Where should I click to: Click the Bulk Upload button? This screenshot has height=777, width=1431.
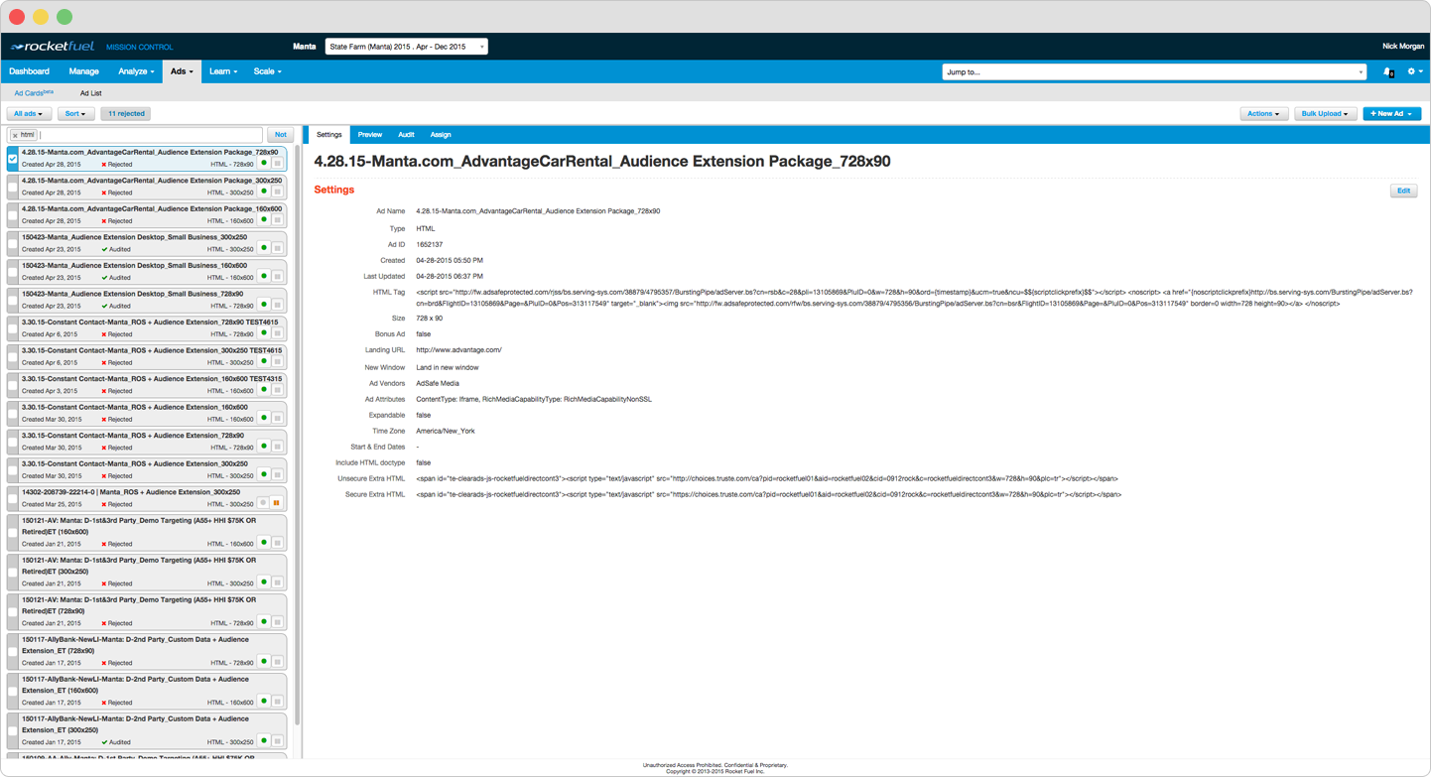tap(1325, 114)
